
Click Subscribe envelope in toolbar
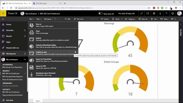point(164,19)
